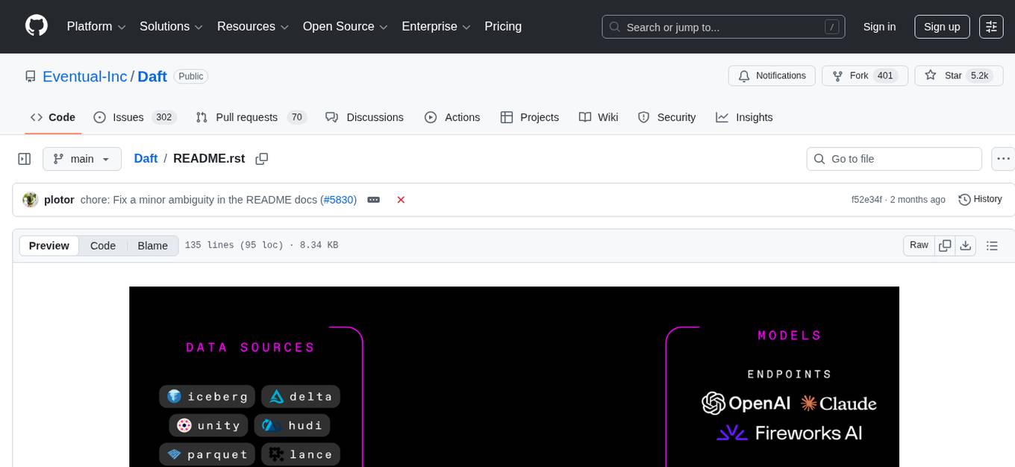The image size is (1015, 467).
Task: Copy the README.rst file path
Action: pos(261,159)
